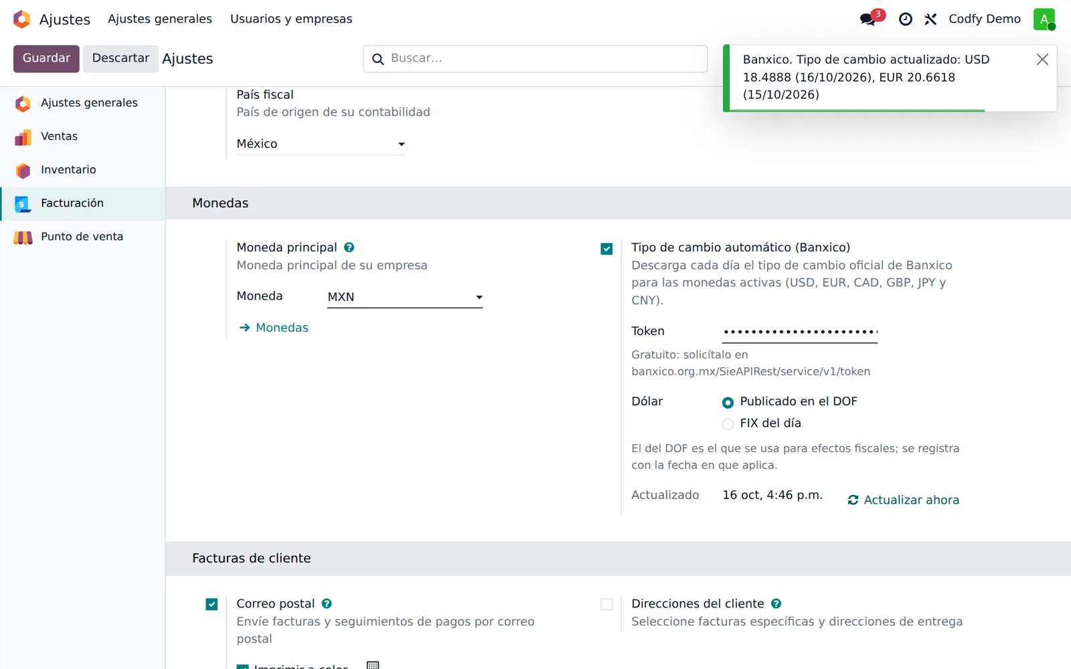Uncheck the Correo postal checkbox
The width and height of the screenshot is (1071, 669).
point(212,605)
